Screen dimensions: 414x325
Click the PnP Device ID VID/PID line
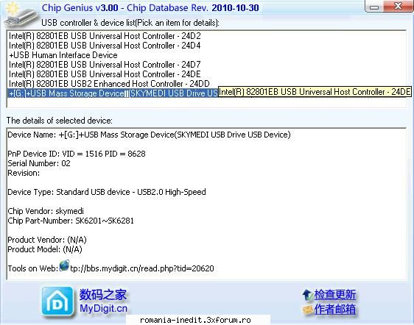coord(77,154)
